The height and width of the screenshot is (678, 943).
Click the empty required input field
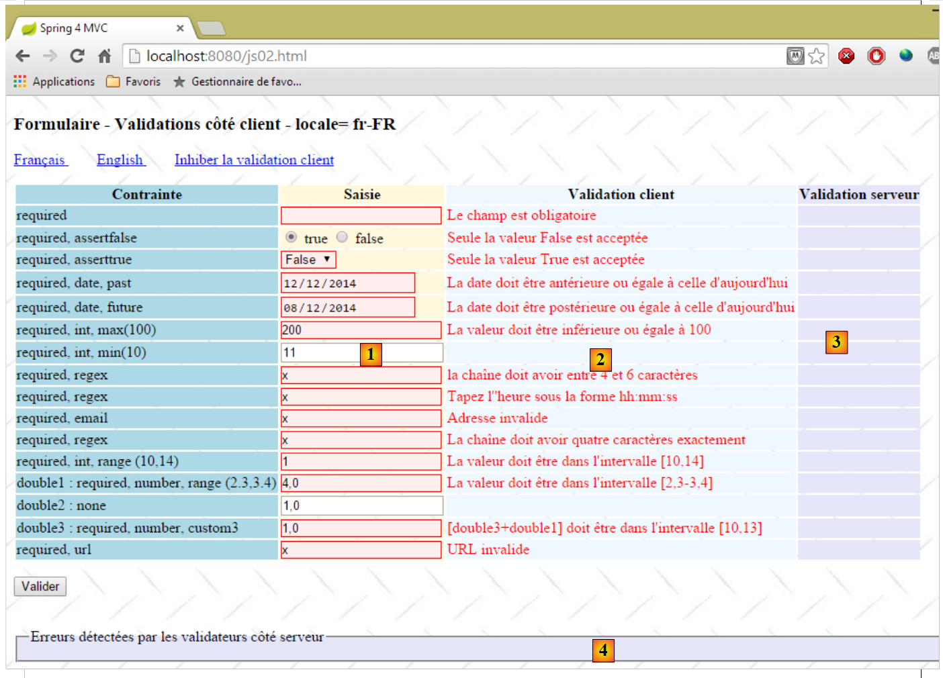361,215
